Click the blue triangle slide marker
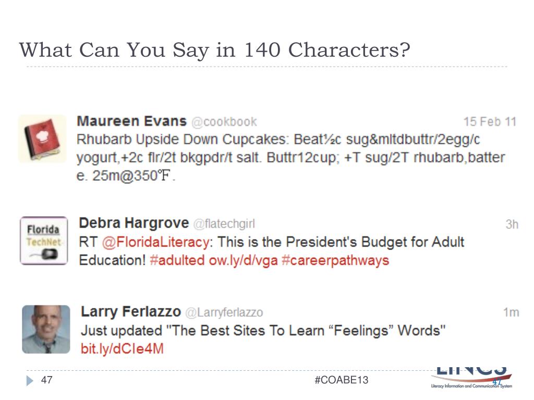This screenshot has width=534, height=400. (30, 381)
